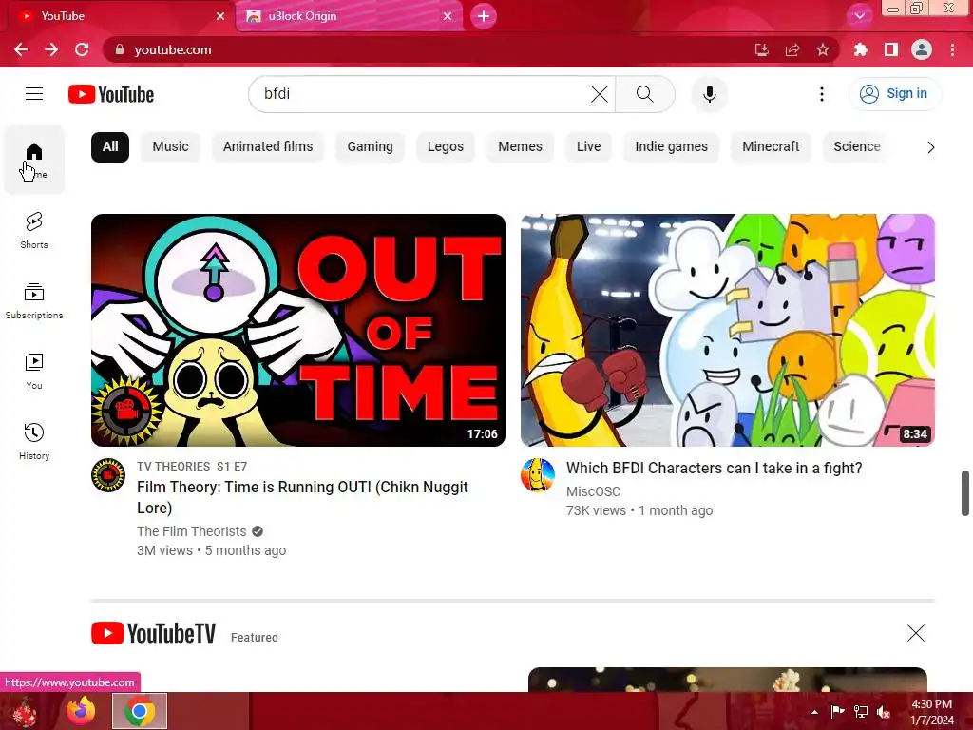
Task: Open the Out of Time video thumbnail
Action: (297, 330)
